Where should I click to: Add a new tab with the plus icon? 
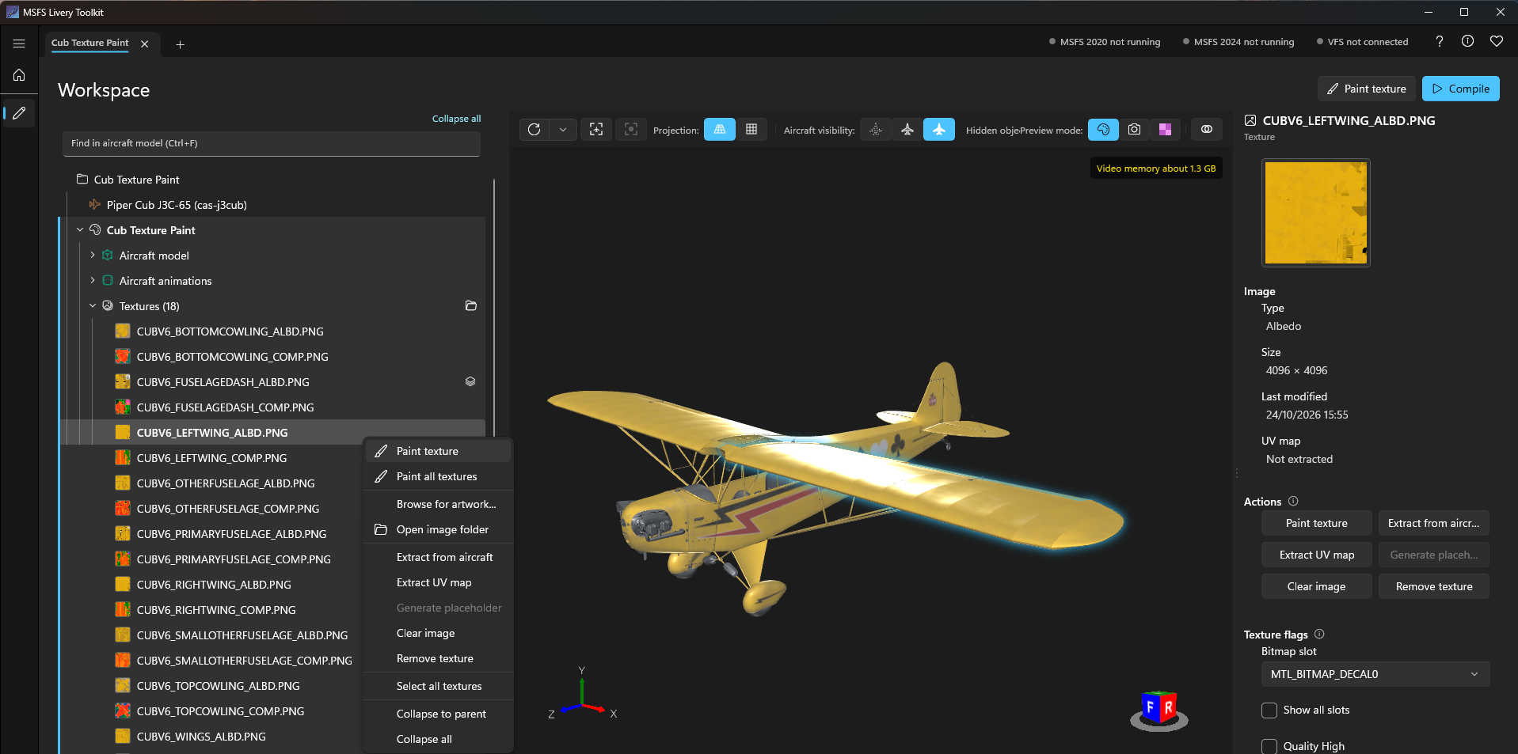point(180,44)
